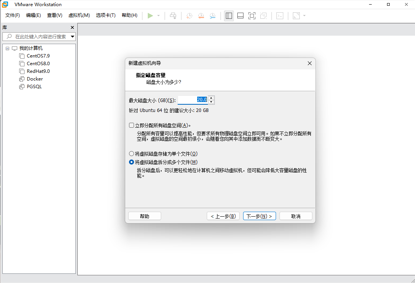Screen dimensions: 415x283
Task: Click the search magnifier icon in library
Action: click(9, 36)
